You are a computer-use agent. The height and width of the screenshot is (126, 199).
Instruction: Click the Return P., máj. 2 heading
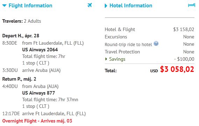[x=19, y=79]
